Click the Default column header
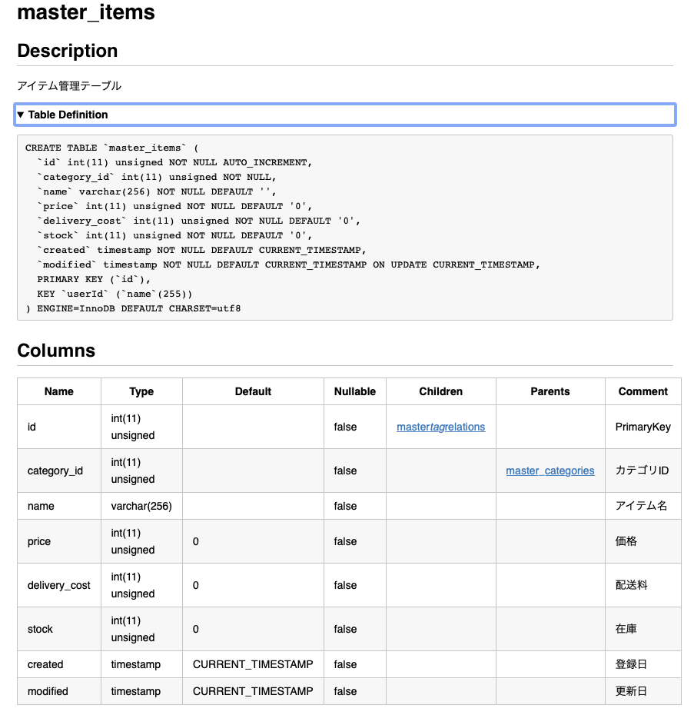 [x=253, y=391]
